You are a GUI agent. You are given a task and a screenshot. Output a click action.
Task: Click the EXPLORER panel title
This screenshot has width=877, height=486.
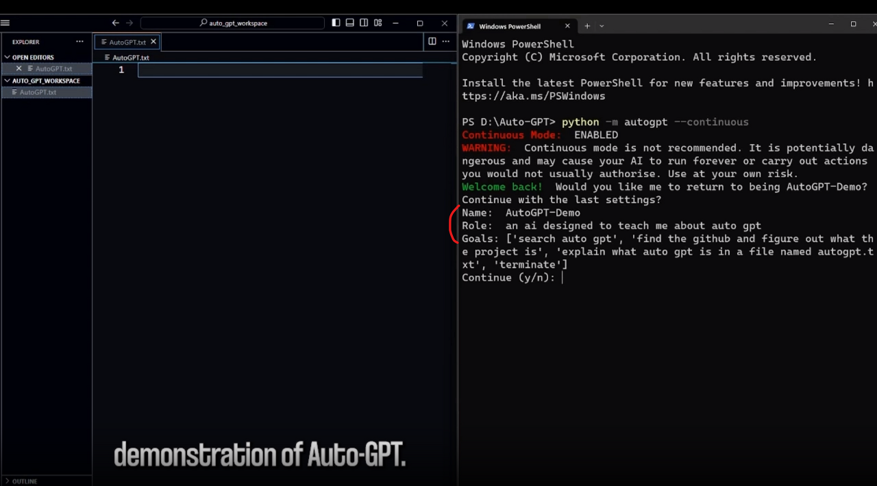(26, 42)
